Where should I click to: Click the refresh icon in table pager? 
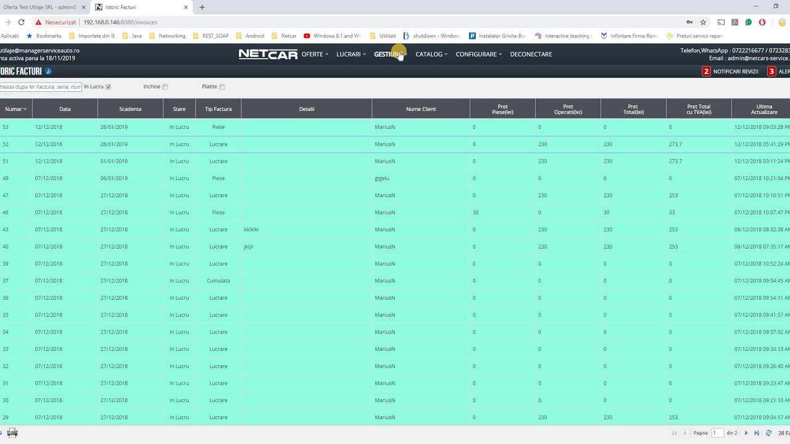[x=768, y=433]
